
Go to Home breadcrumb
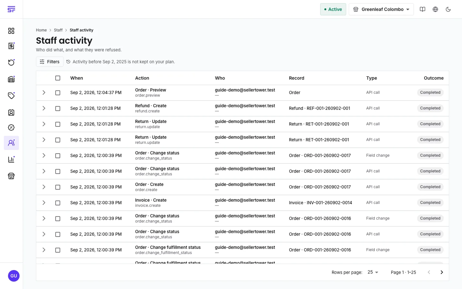click(41, 30)
